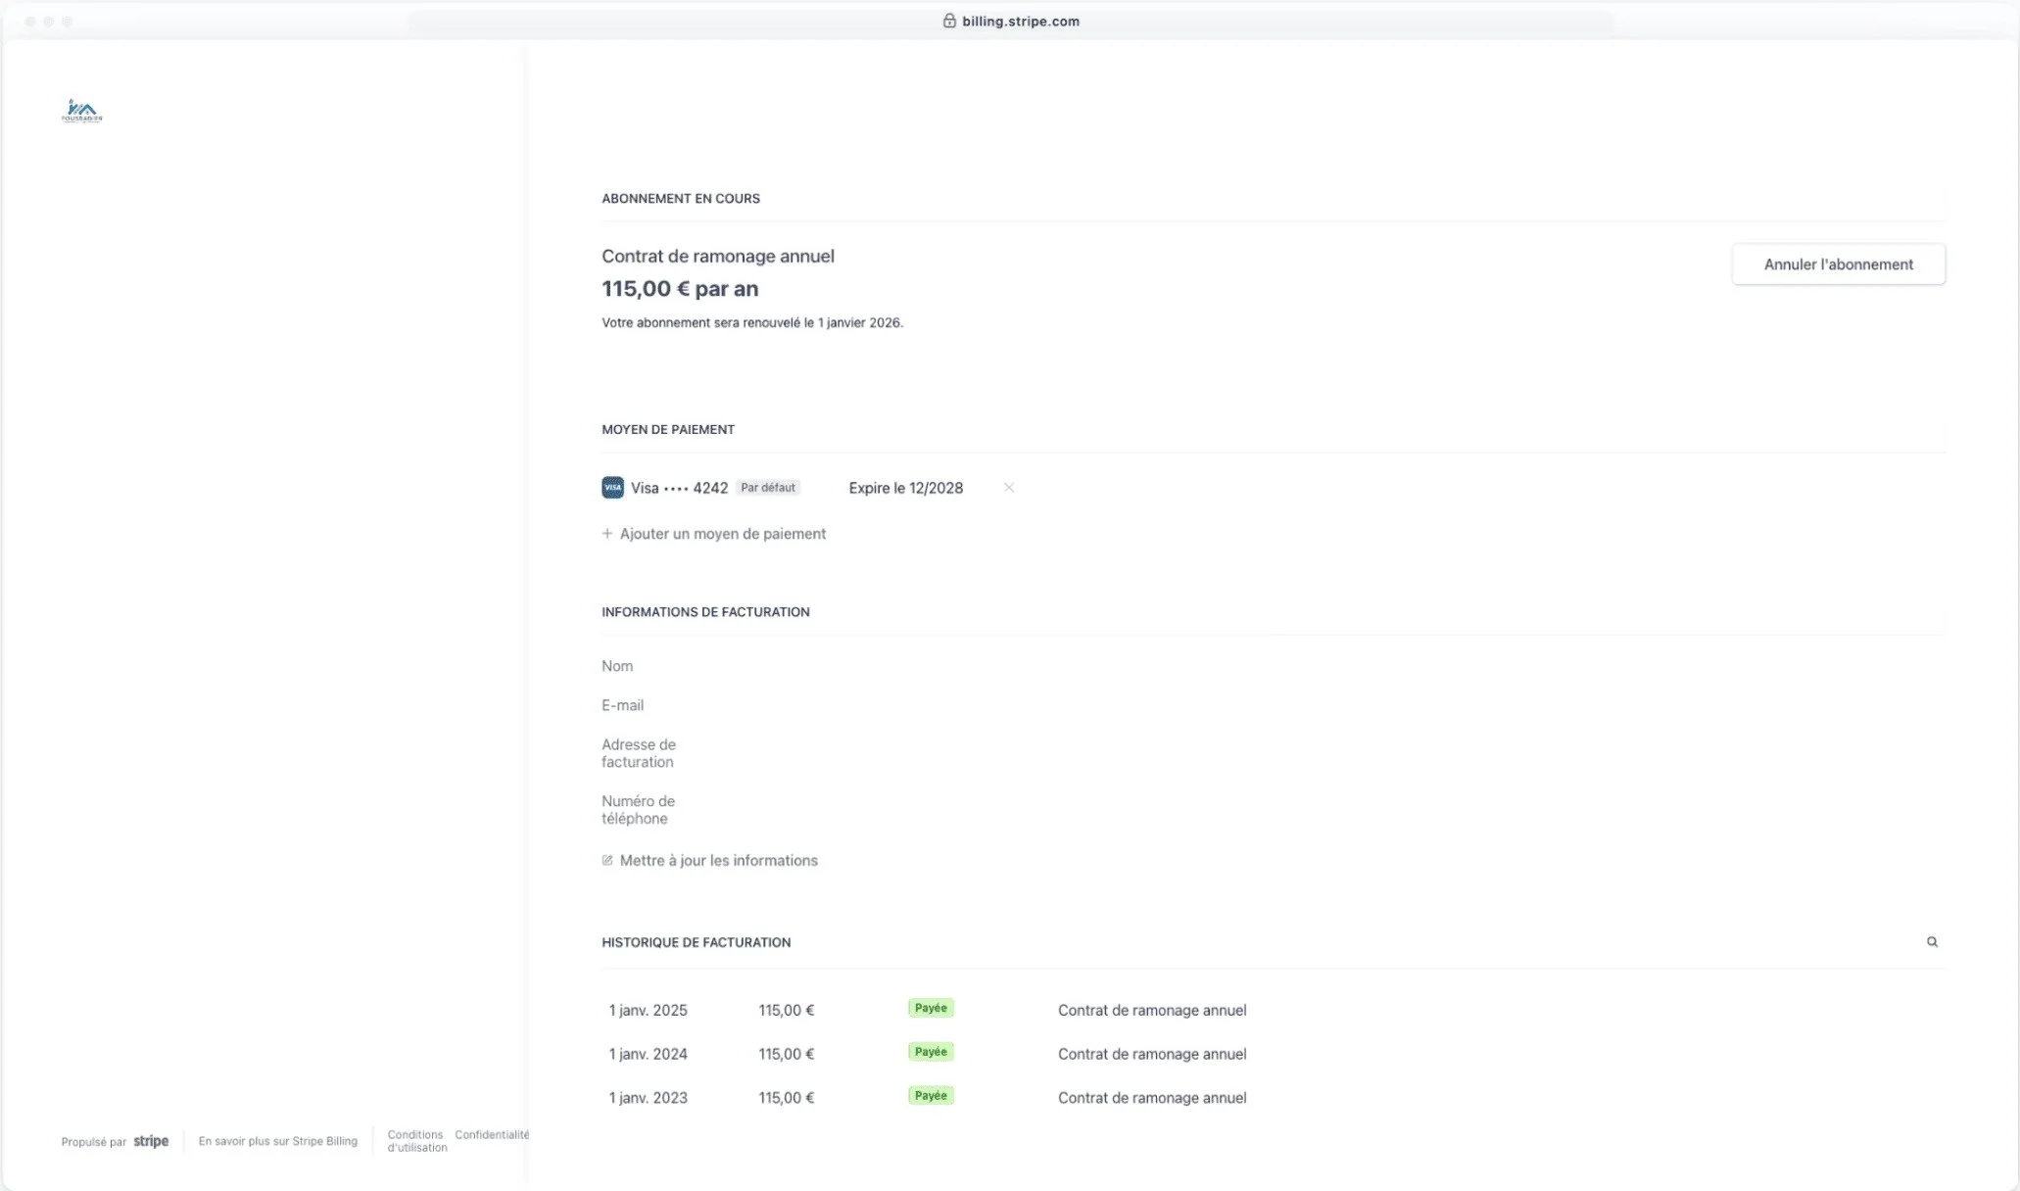Image resolution: width=2020 pixels, height=1191 pixels.
Task: Click Payée badge for 1 janv. 2023
Action: click(930, 1096)
